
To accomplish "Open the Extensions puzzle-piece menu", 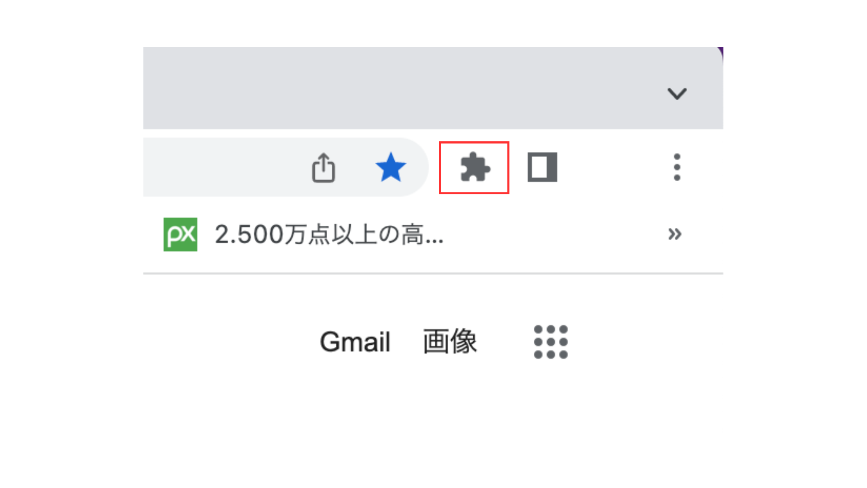I will pyautogui.click(x=475, y=167).
